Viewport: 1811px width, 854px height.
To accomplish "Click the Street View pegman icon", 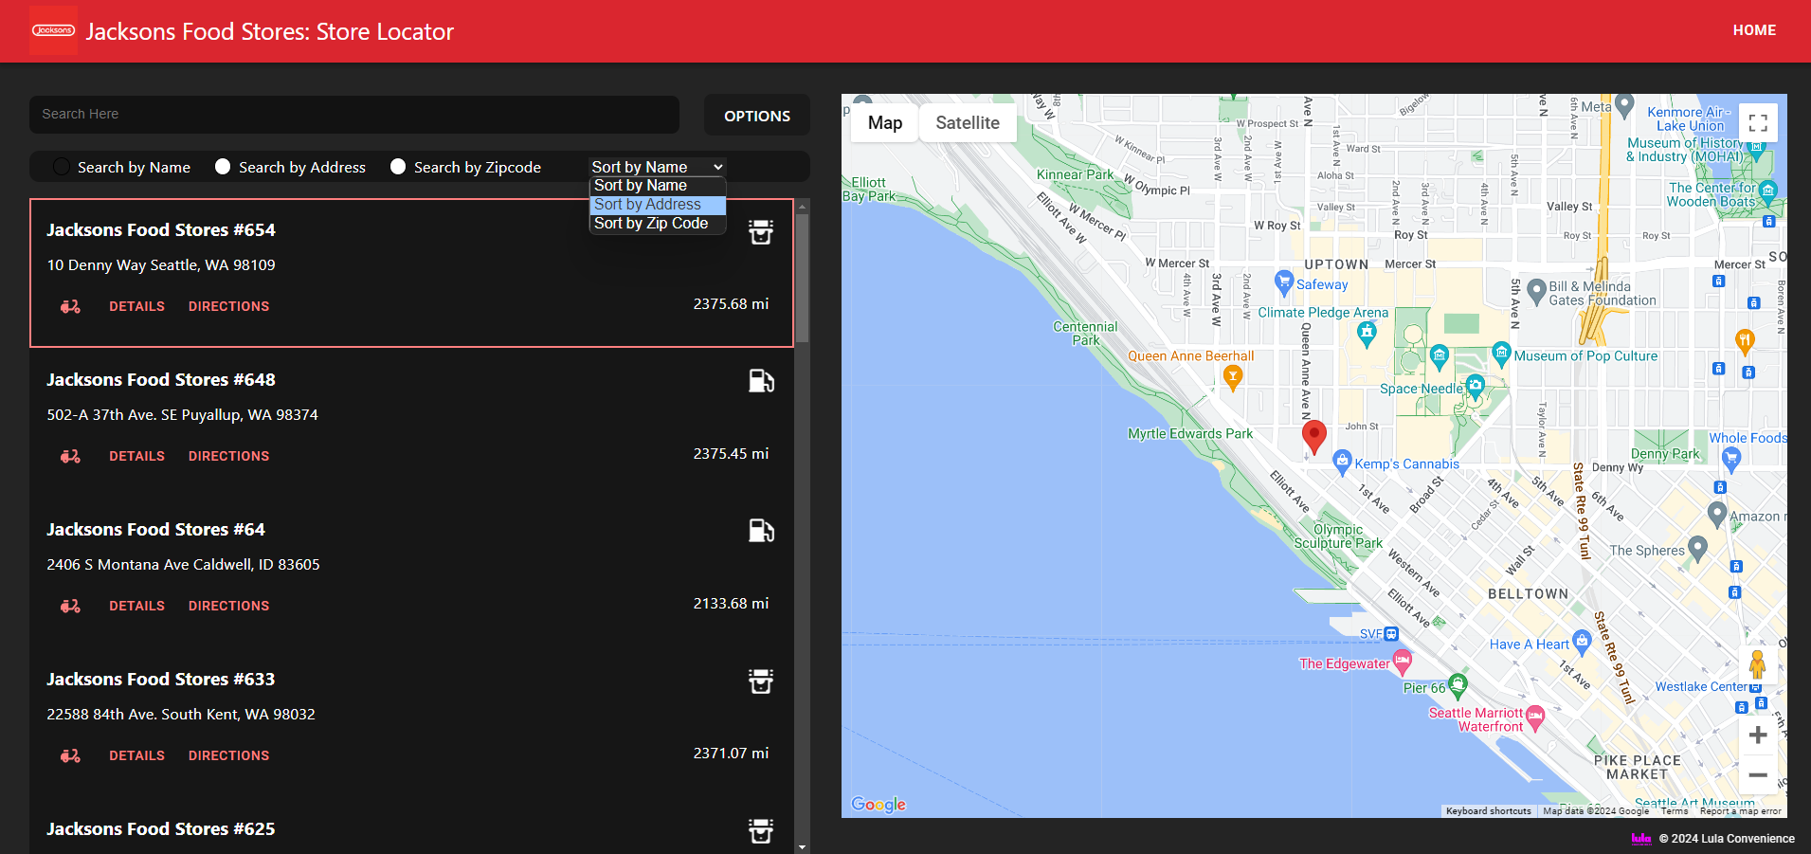I will 1758,664.
